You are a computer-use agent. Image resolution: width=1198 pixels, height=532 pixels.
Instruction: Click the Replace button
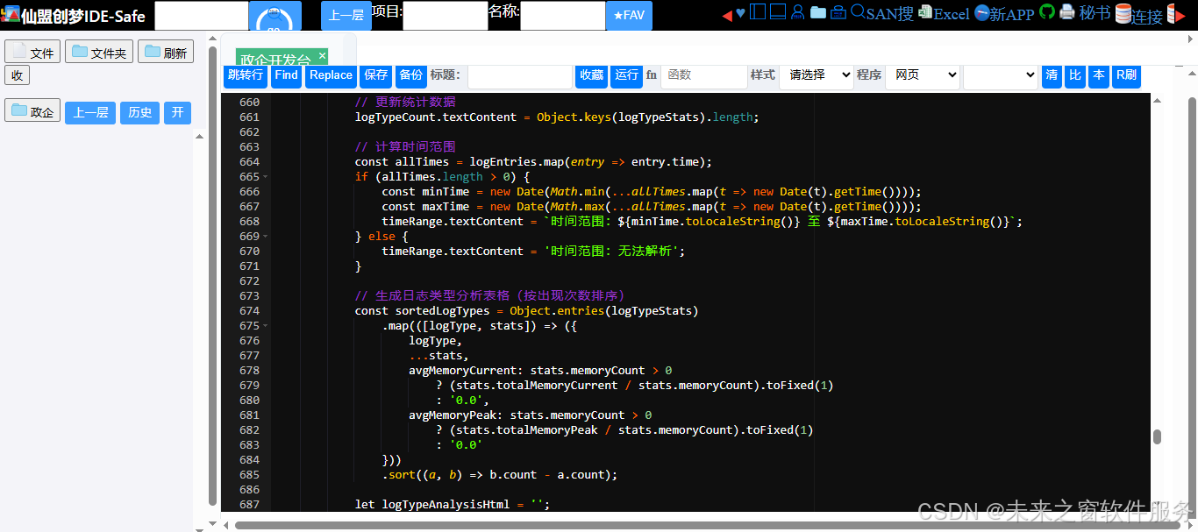(x=331, y=75)
